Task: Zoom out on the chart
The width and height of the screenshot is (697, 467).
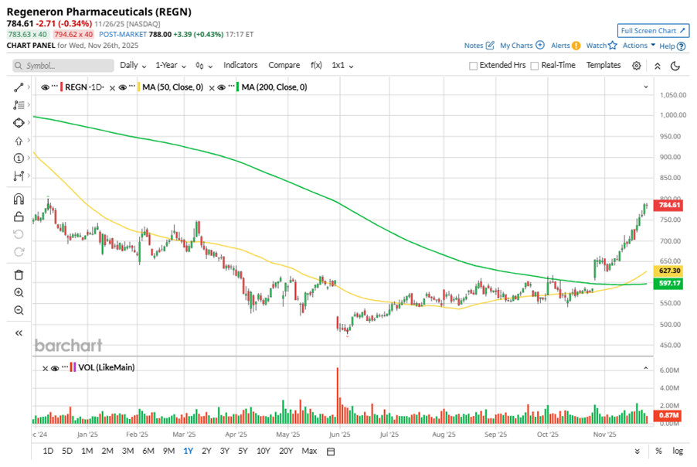Action: click(x=19, y=311)
